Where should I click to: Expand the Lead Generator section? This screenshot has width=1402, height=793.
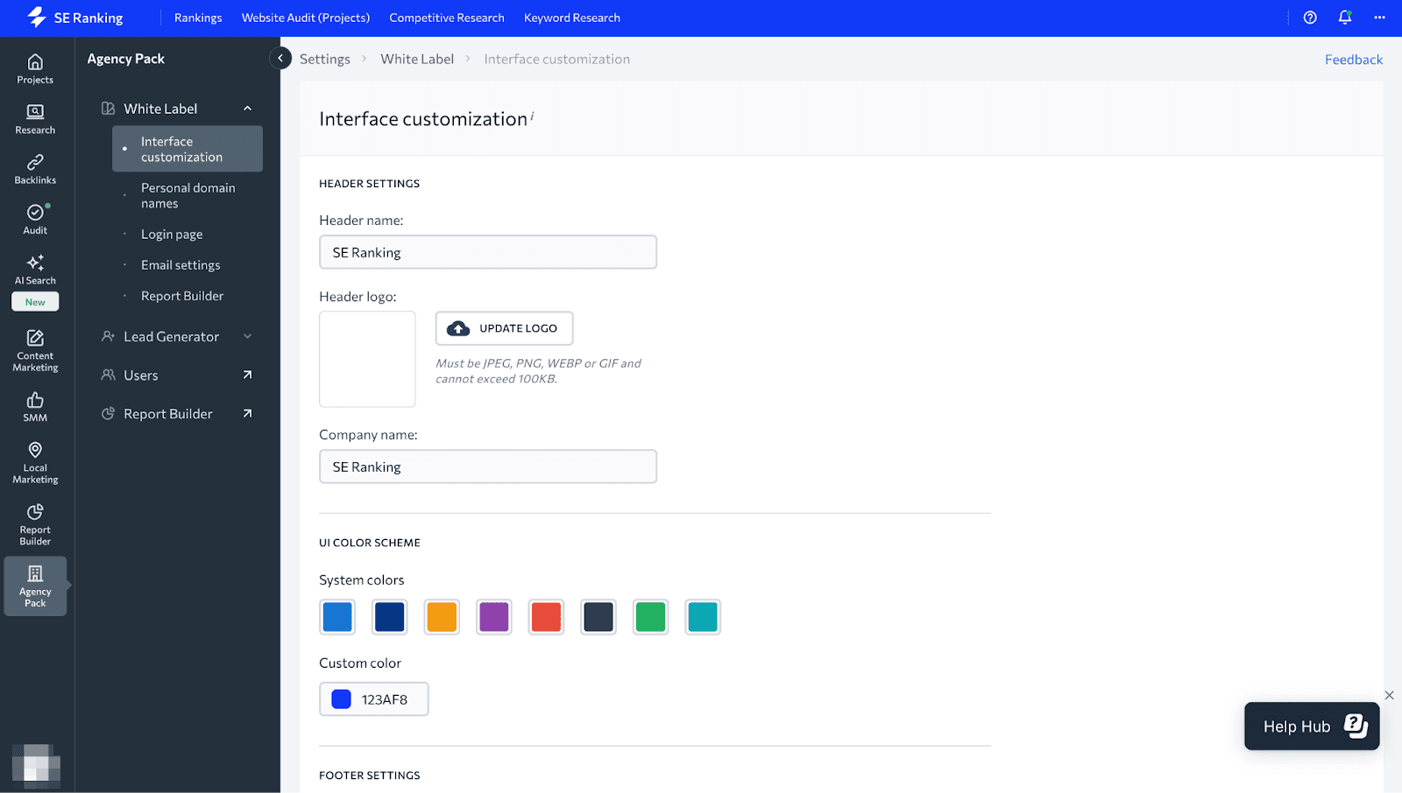point(247,336)
